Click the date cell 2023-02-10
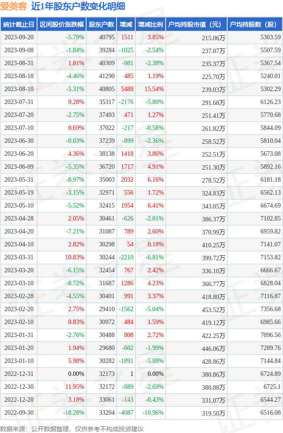Image resolution: width=283 pixels, height=433 pixels. 19,322
